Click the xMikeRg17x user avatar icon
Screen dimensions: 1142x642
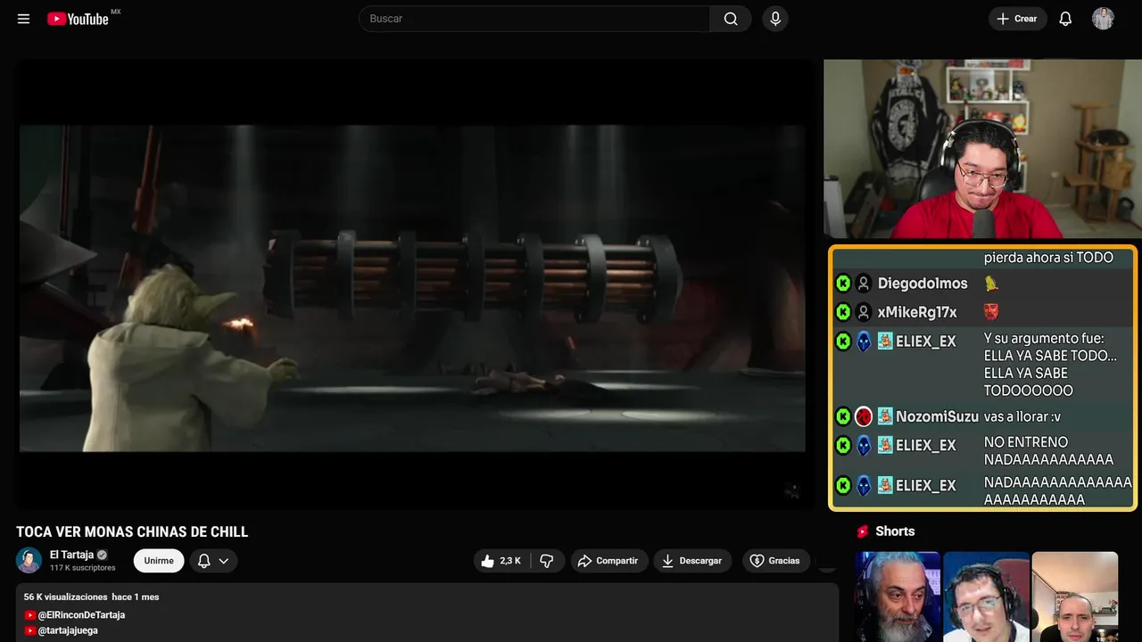point(863,312)
